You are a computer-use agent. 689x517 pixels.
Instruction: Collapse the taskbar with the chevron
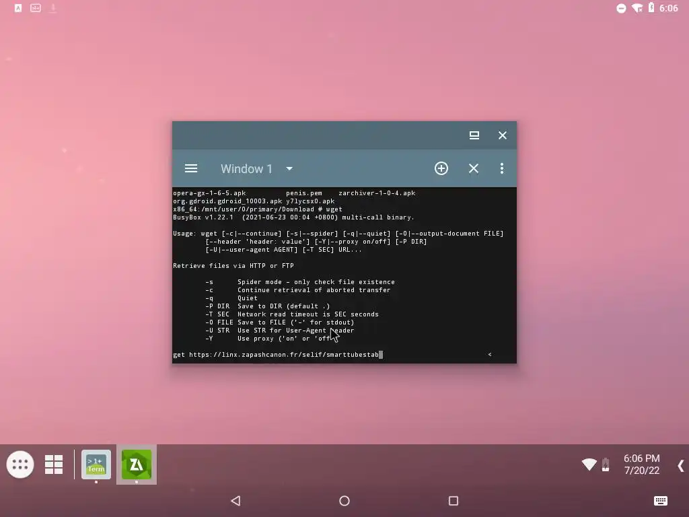(x=681, y=466)
